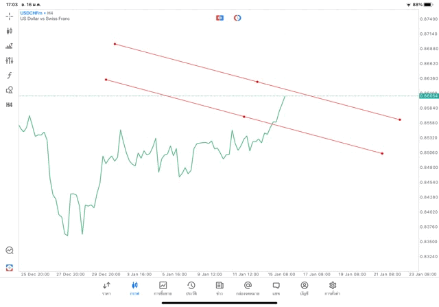Open the indicators list
The height and width of the screenshot is (307, 439).
point(9,46)
